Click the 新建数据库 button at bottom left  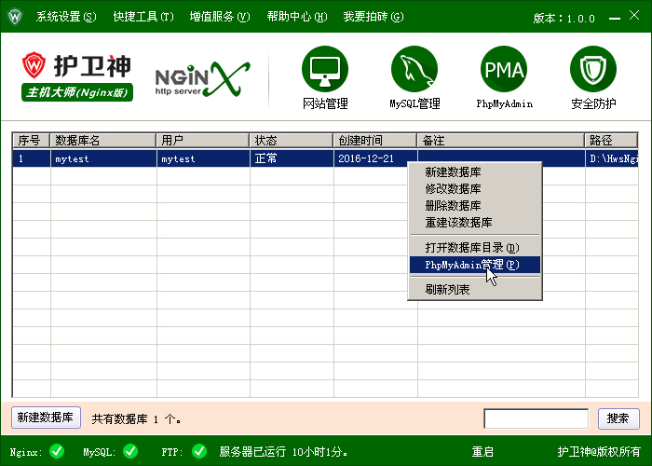46,418
